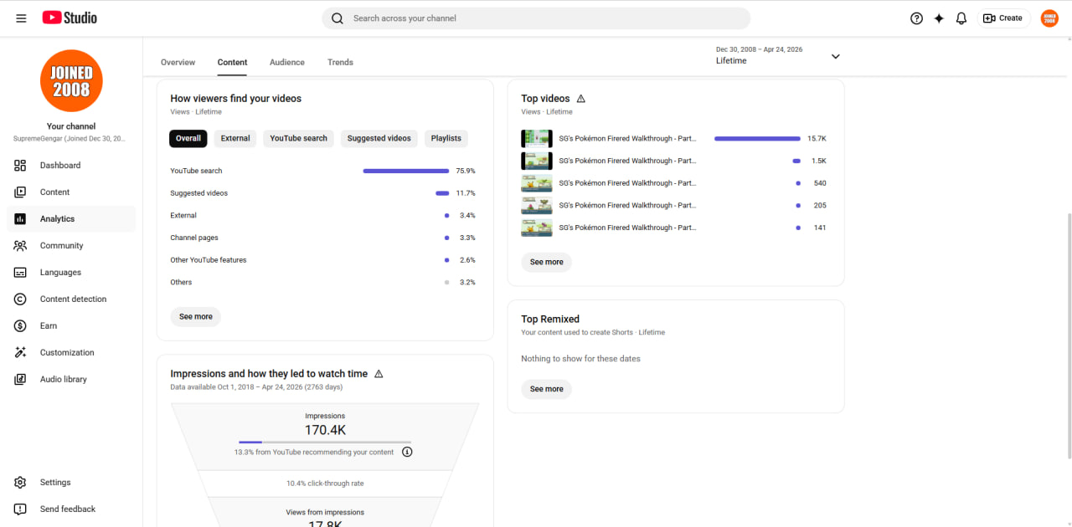The height and width of the screenshot is (527, 1072).
Task: Click the Channel pages 3.3% row
Action: point(323,238)
